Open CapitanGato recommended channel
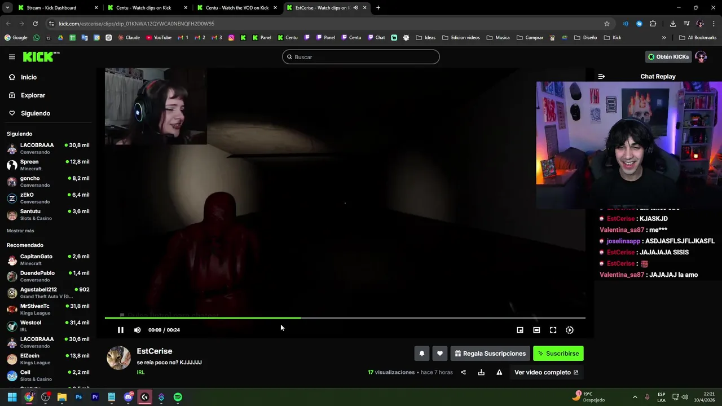This screenshot has height=406, width=722. (x=48, y=259)
